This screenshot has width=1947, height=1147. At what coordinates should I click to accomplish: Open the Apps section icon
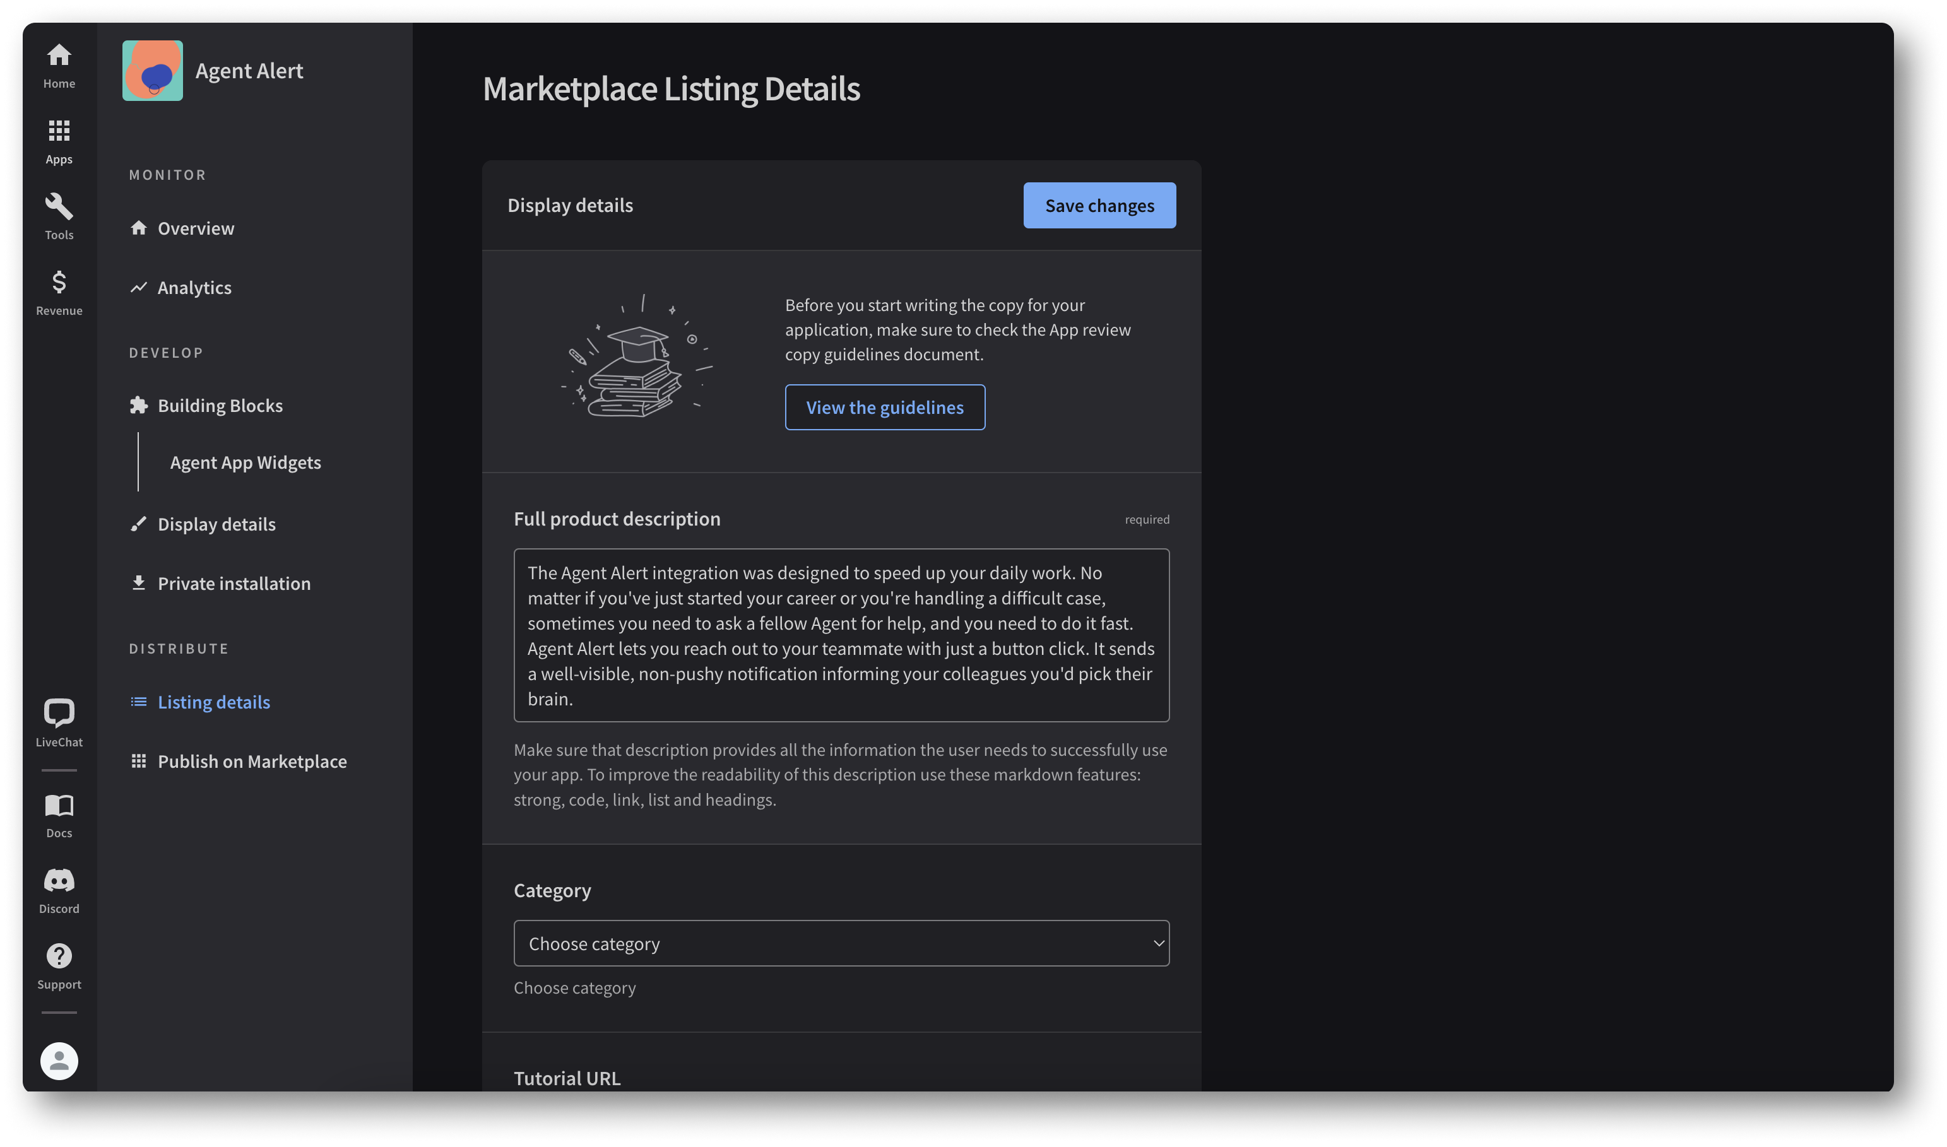coord(59,131)
